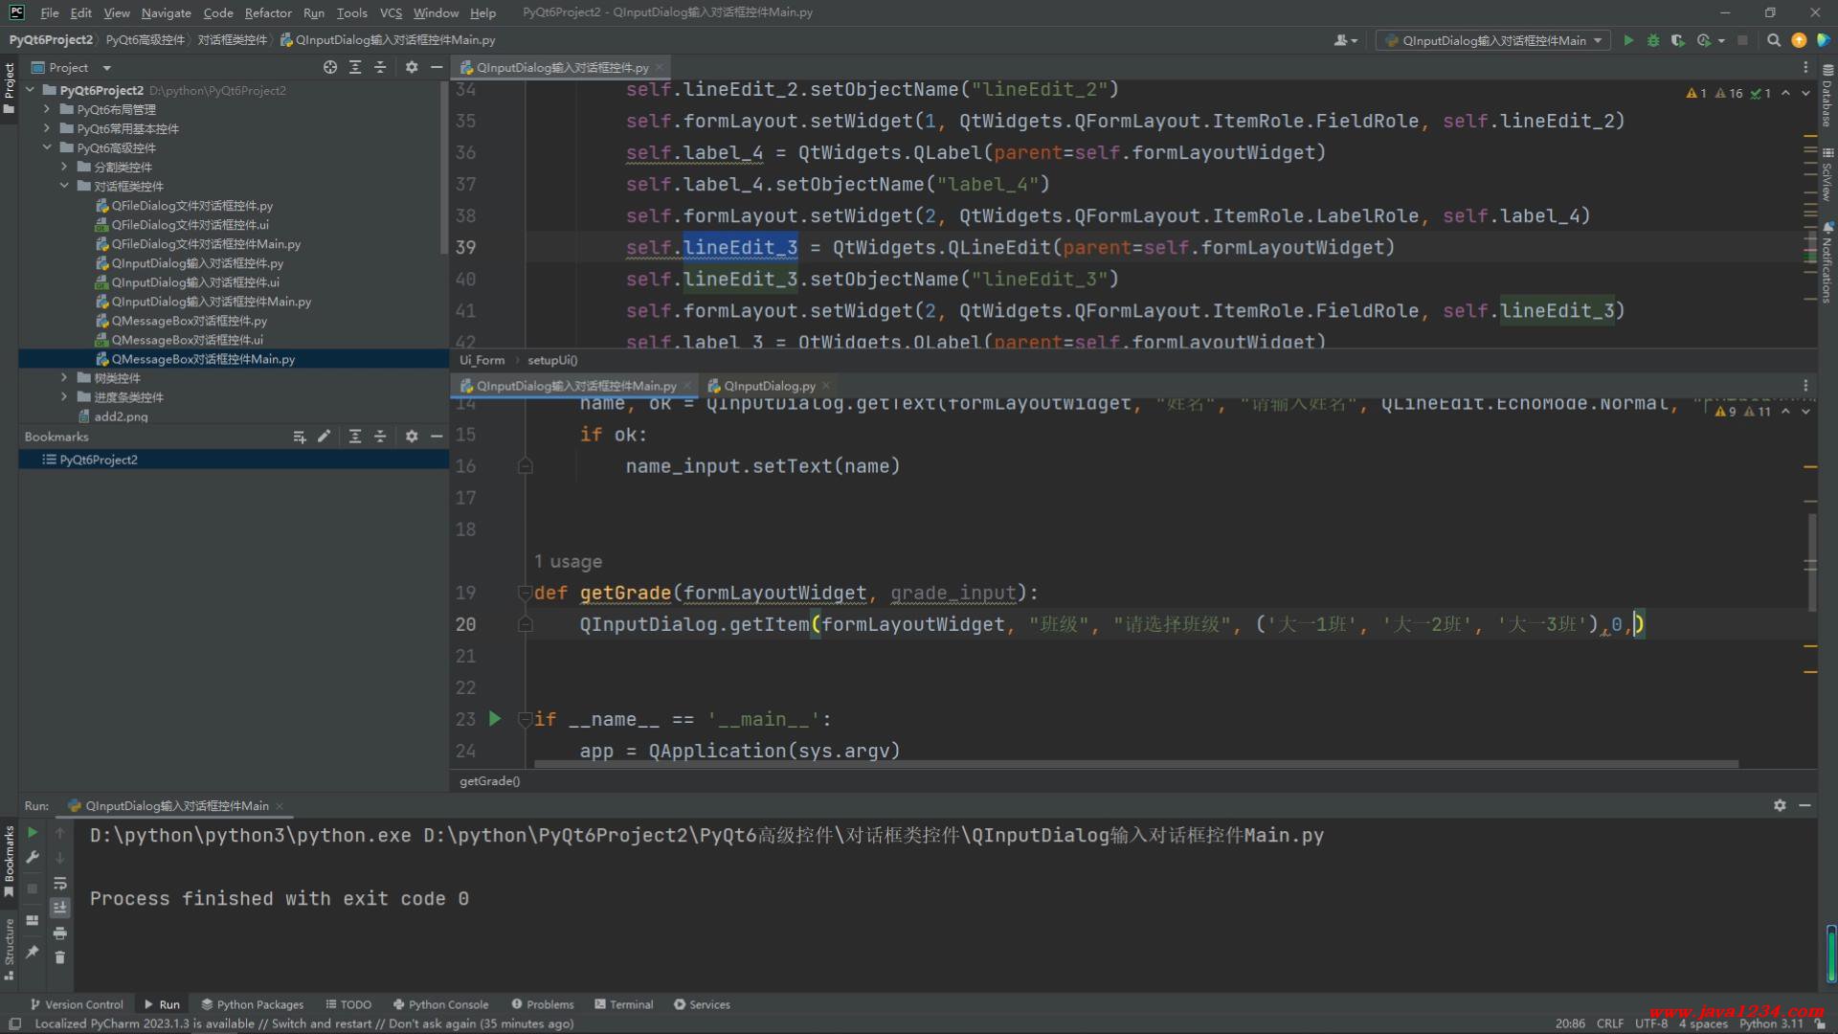The height and width of the screenshot is (1034, 1838).
Task: Open Search Everywhere magnifier icon
Action: tap(1774, 40)
